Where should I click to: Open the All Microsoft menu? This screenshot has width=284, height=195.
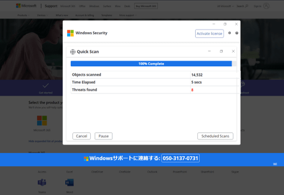tap(225, 6)
